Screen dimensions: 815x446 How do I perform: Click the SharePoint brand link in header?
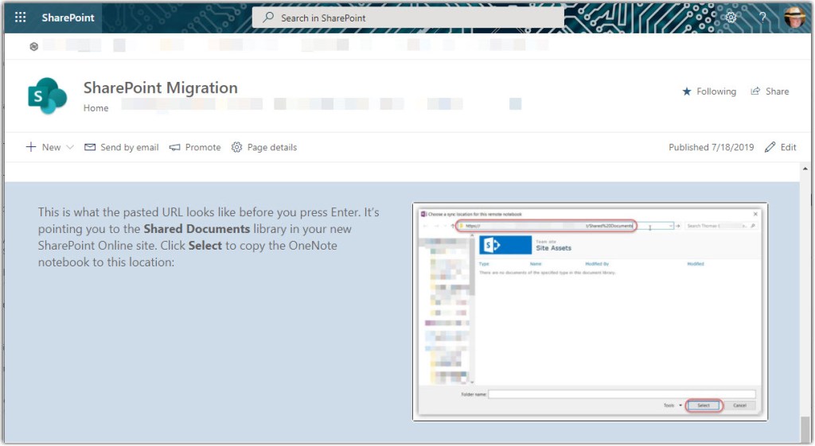(x=68, y=17)
